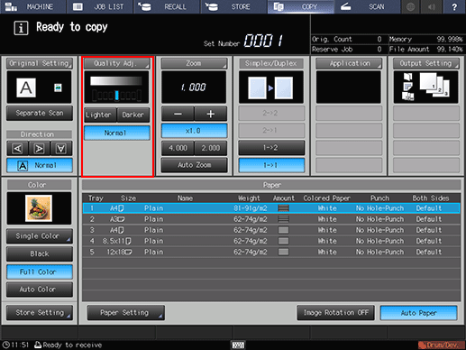466x350 pixels.
Task: Select the upside-down original direction icon
Action: click(x=61, y=149)
